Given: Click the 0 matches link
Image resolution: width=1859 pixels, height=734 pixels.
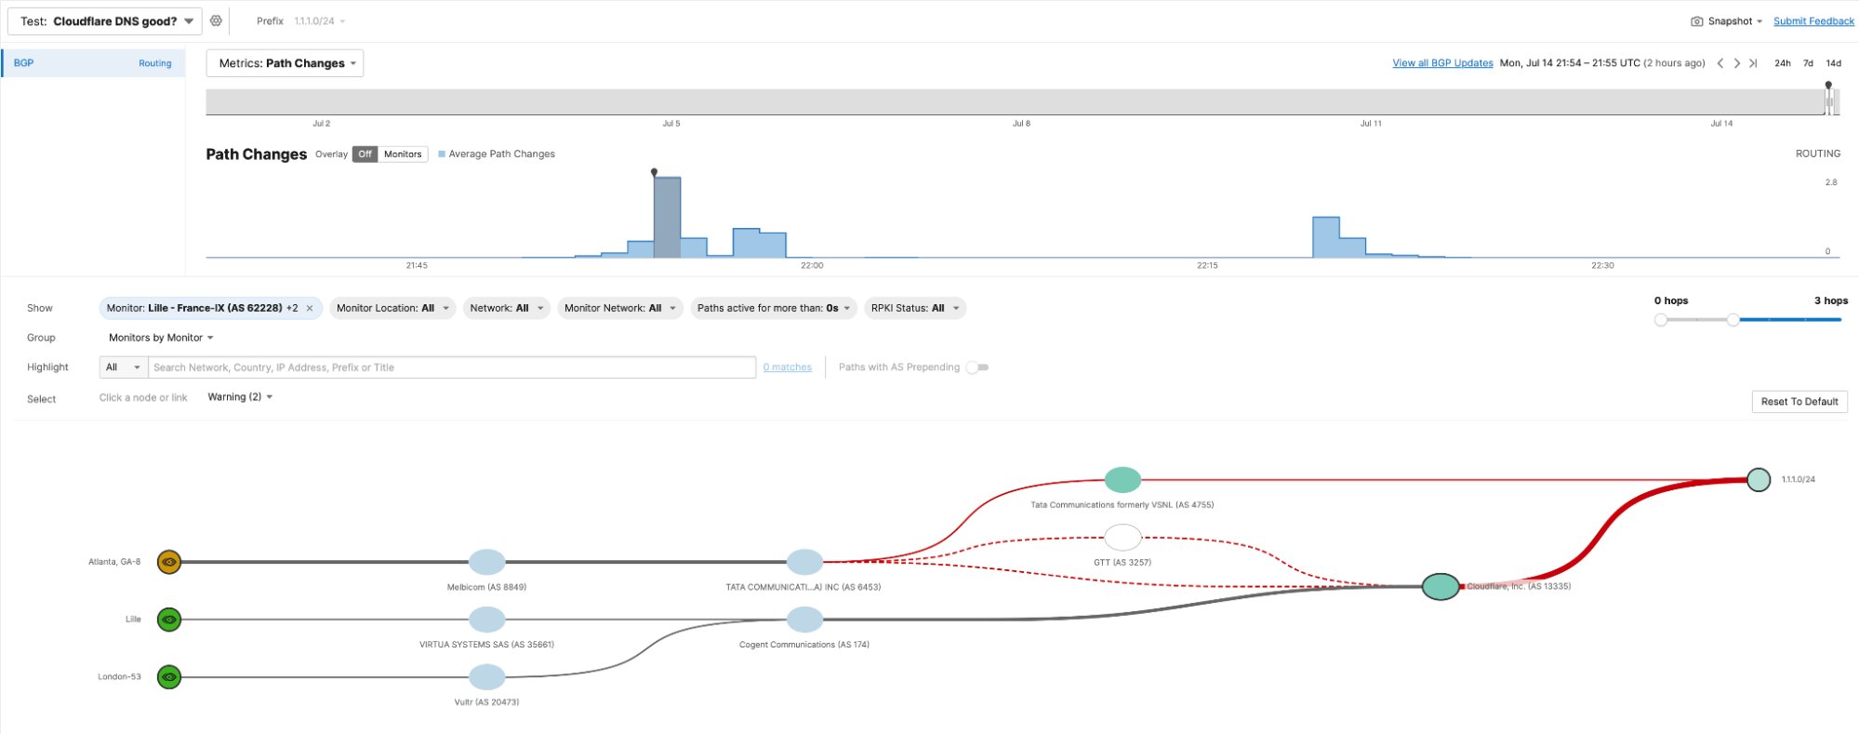Looking at the screenshot, I should pos(787,367).
